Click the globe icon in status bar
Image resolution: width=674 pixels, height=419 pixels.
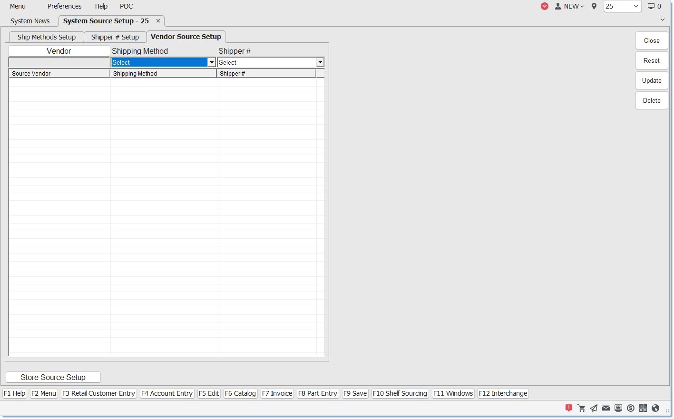655,408
